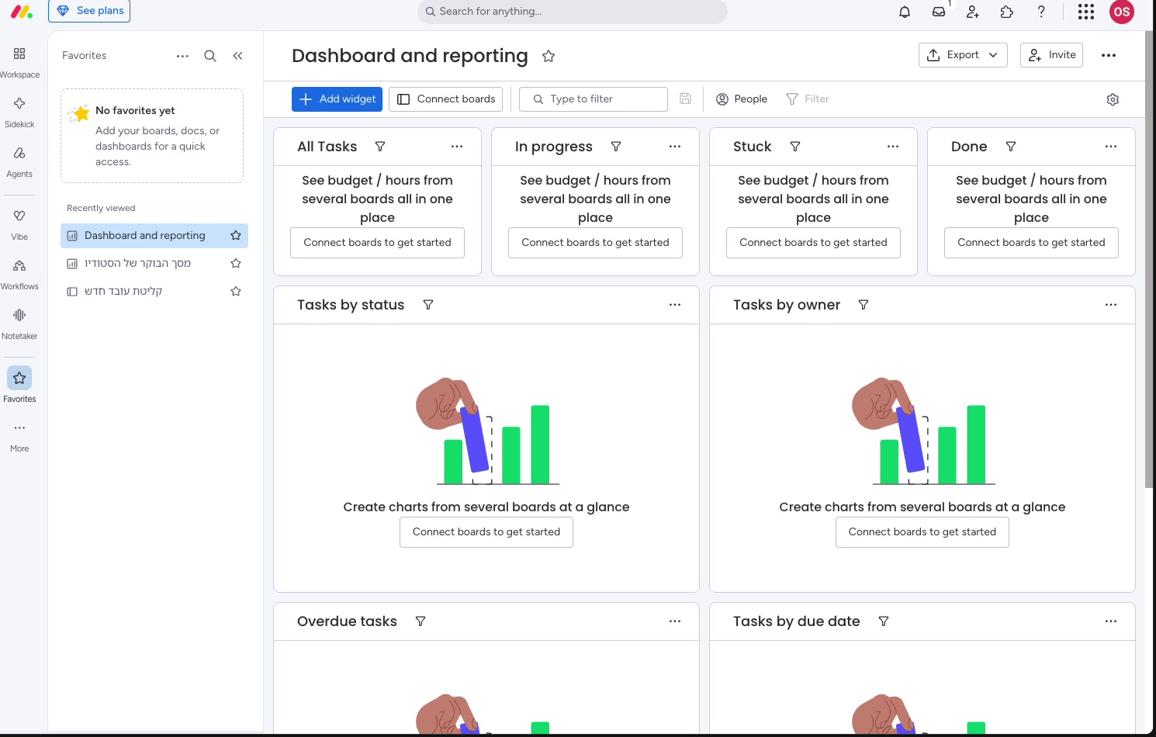The image size is (1156, 737).
Task: Toggle star on Dashboard and reporting sidebar row
Action: (x=236, y=236)
